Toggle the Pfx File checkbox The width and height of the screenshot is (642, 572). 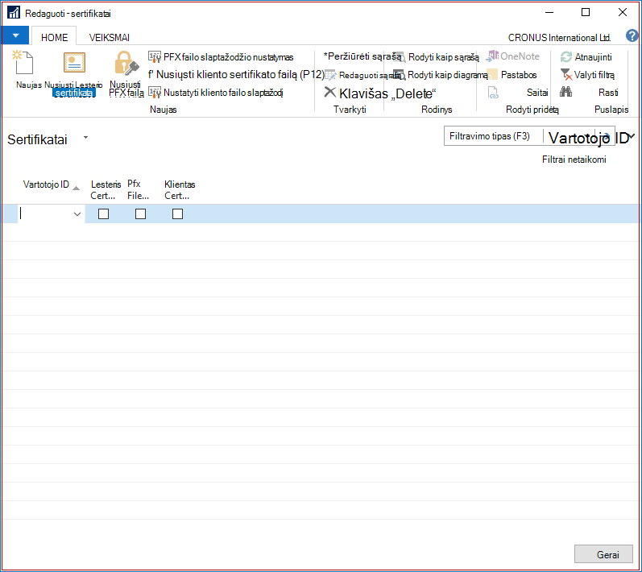[x=140, y=213]
